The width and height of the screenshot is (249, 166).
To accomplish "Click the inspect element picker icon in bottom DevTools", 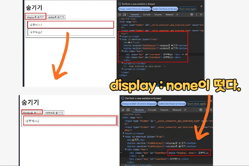I will [123, 110].
